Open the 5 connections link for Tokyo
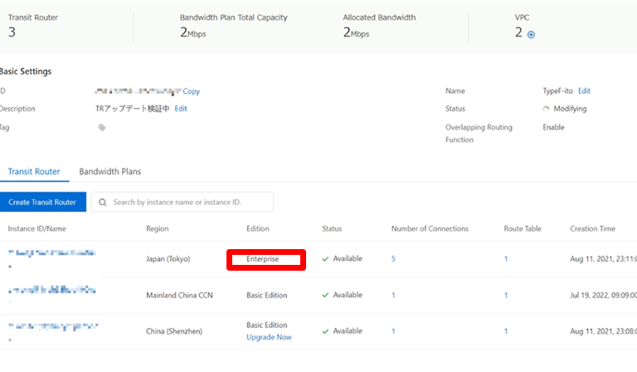Screen dimensions: 637x372 (393, 259)
